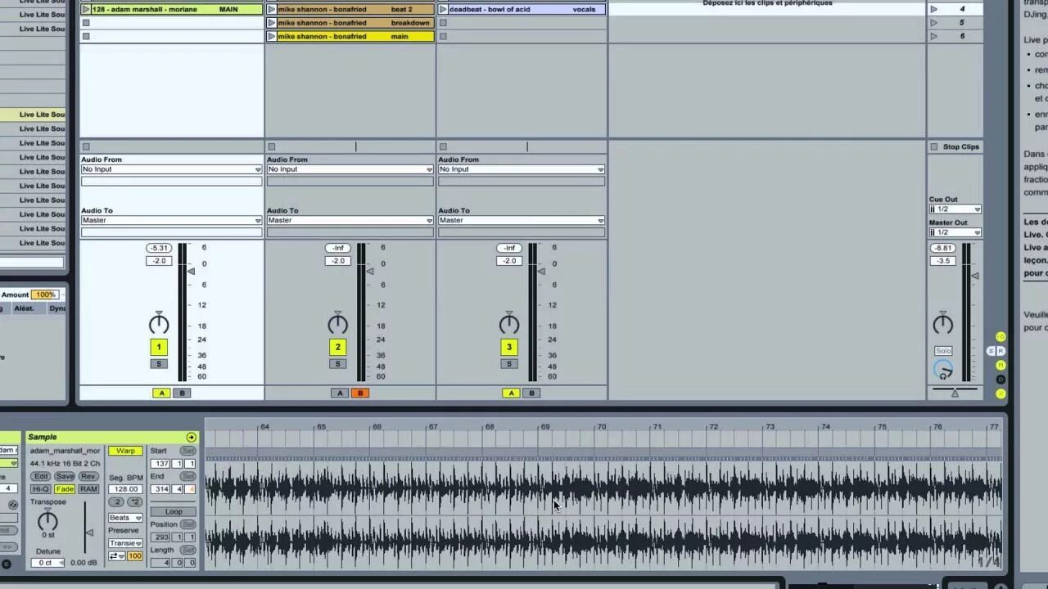Screen dimensions: 1048x589
Task: Open the Master Out dropdown
Action: pos(955,232)
